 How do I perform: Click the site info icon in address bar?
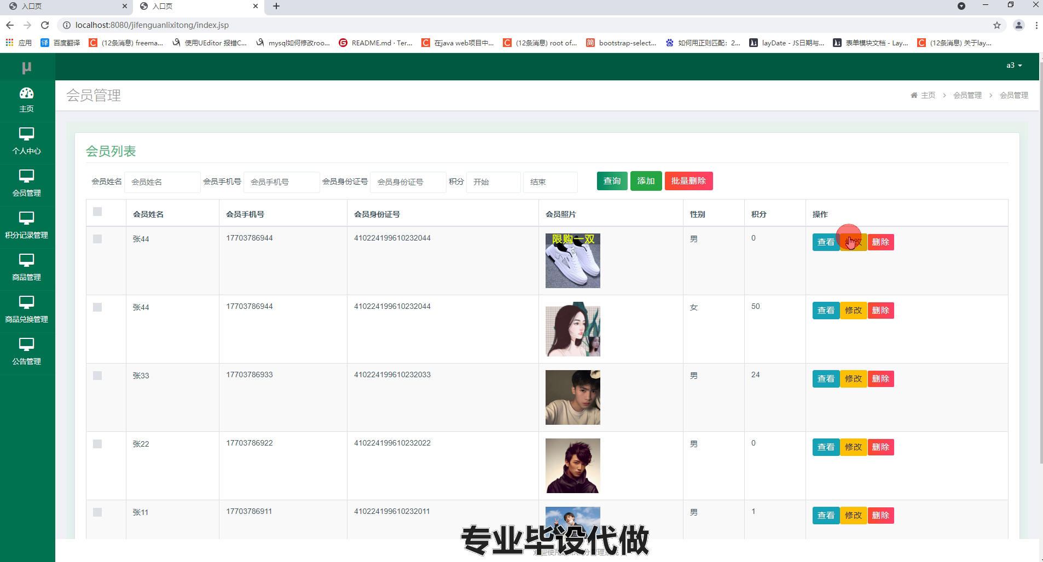click(x=66, y=25)
